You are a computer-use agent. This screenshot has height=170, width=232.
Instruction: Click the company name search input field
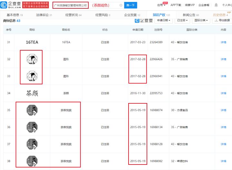click(x=70, y=5)
